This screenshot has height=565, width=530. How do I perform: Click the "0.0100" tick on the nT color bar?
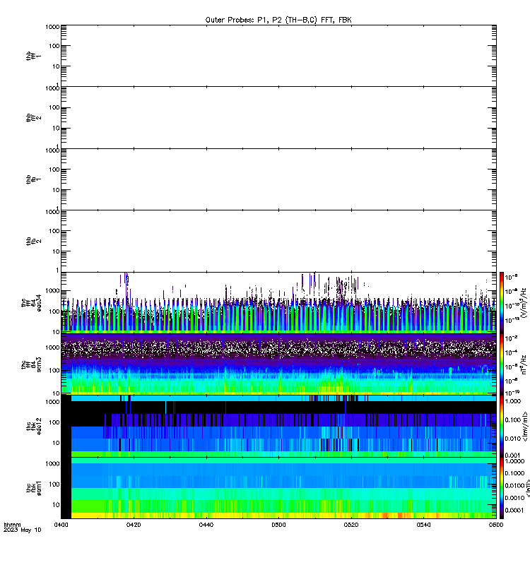click(x=514, y=486)
